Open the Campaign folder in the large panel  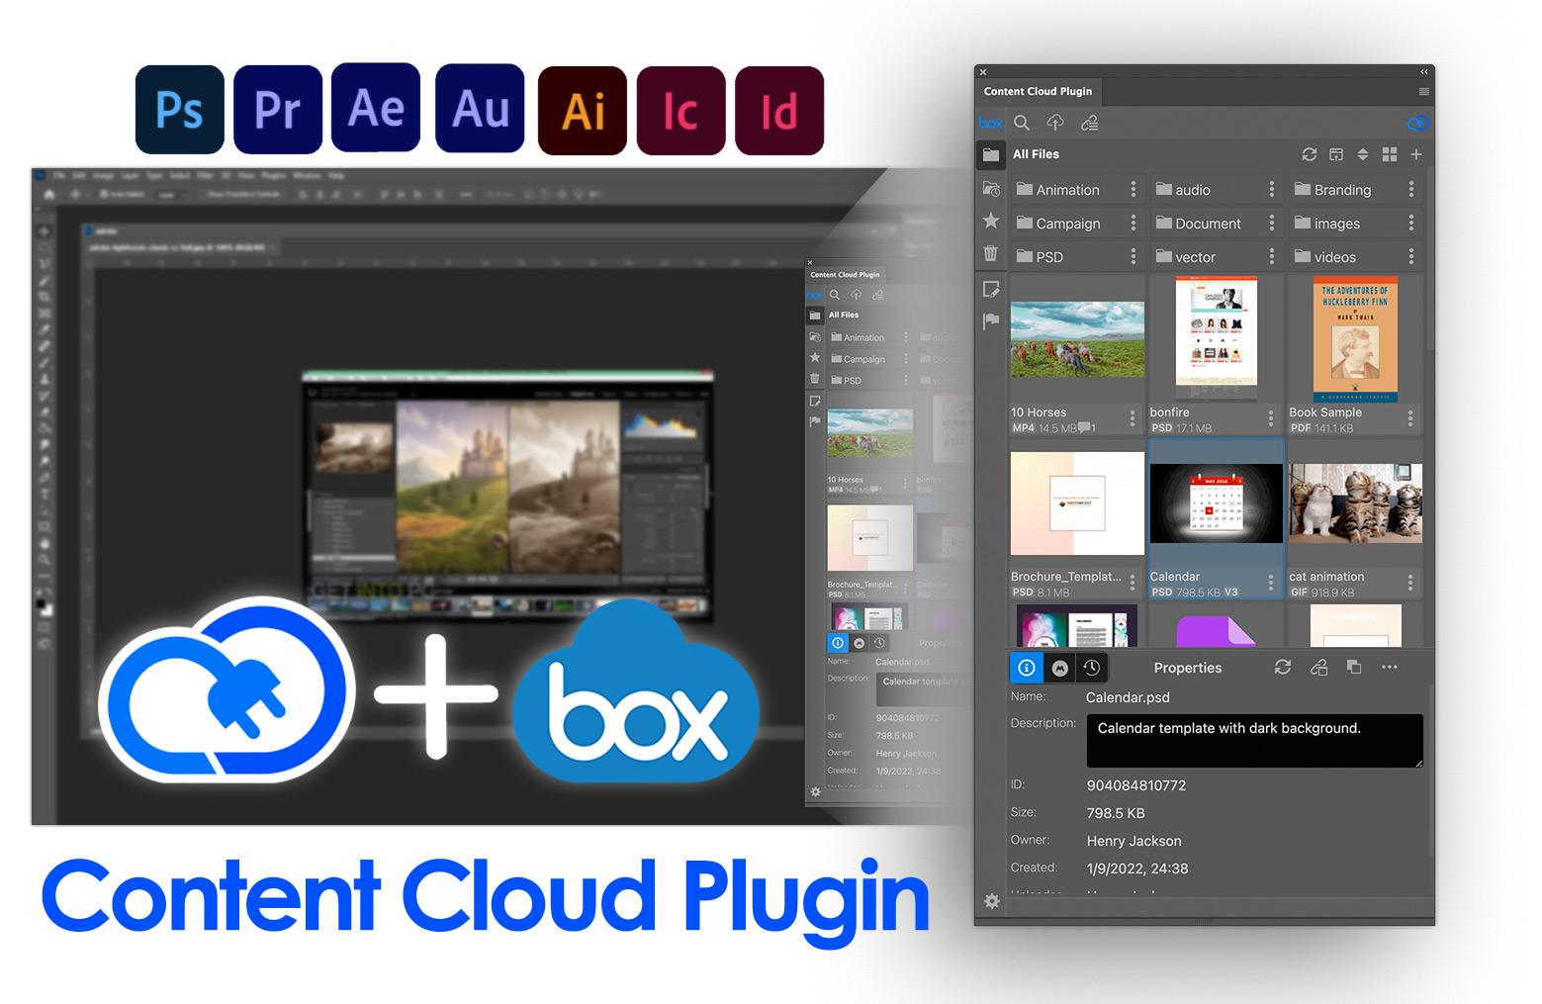click(1068, 223)
